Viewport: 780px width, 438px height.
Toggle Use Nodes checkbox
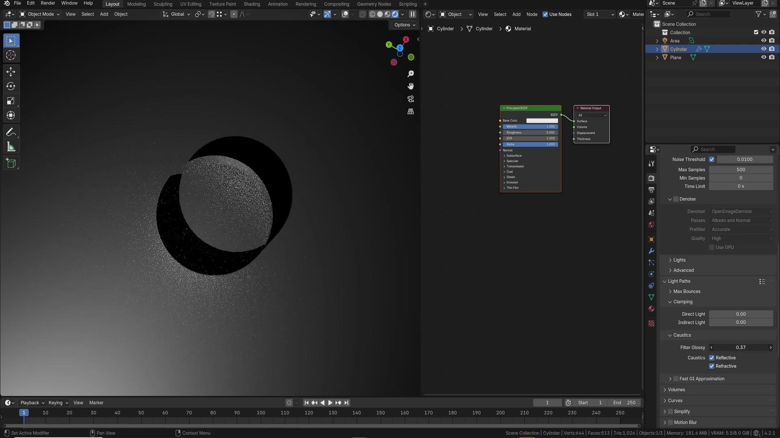click(x=545, y=14)
